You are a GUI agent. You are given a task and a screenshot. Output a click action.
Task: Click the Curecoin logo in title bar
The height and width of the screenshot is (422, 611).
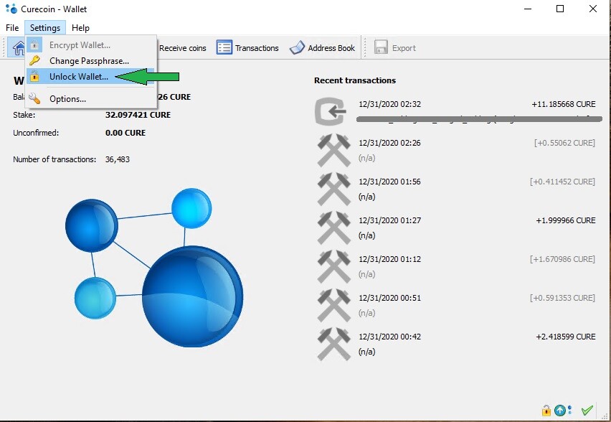pos(11,9)
